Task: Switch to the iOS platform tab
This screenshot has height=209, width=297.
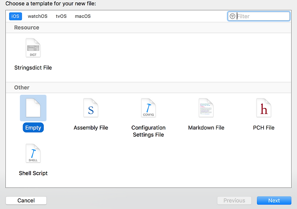Action: (15, 16)
